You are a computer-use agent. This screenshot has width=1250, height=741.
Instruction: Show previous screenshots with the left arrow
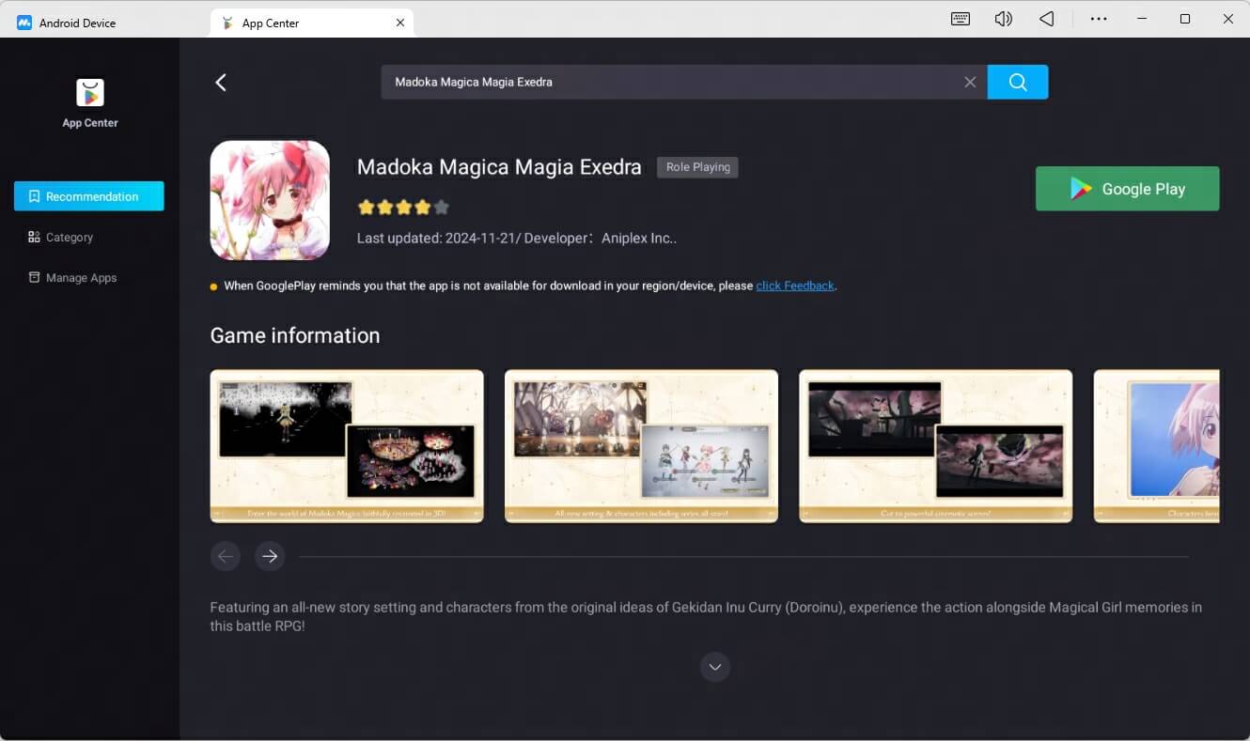(226, 557)
